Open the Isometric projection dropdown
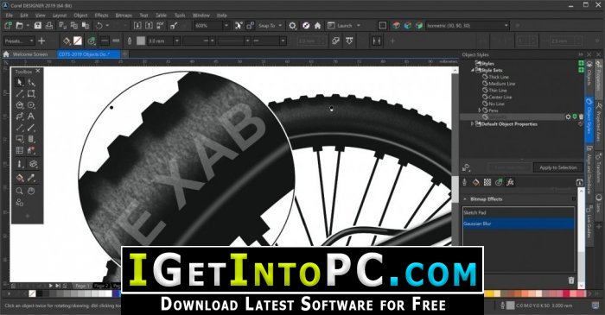This screenshot has width=605, height=315. click(x=506, y=26)
